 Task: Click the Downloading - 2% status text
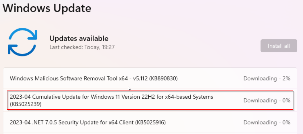pyautogui.click(x=267, y=79)
